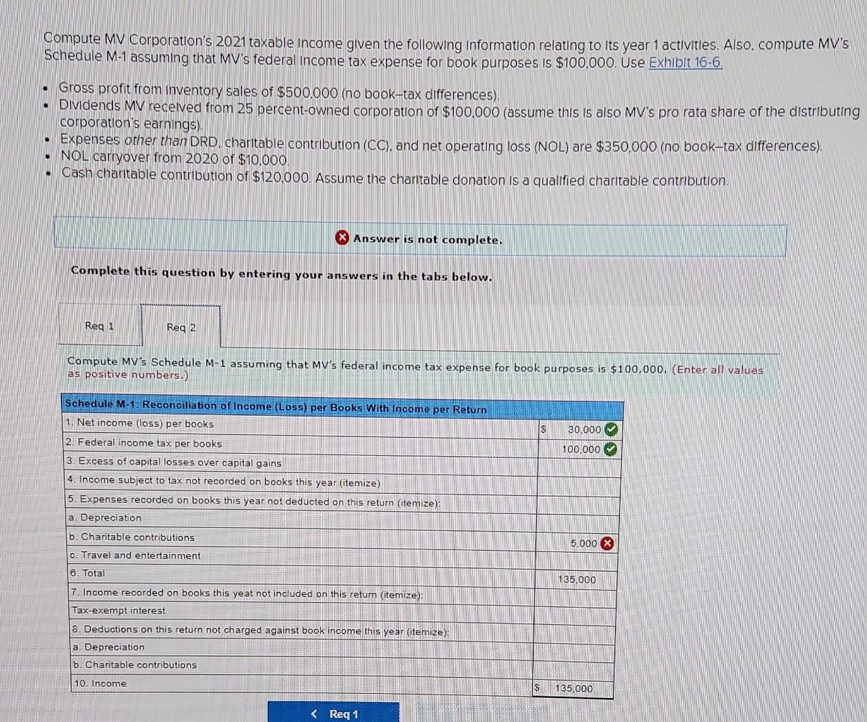Click the red X beside the 5,000 entry
867x722 pixels.
coord(607,544)
